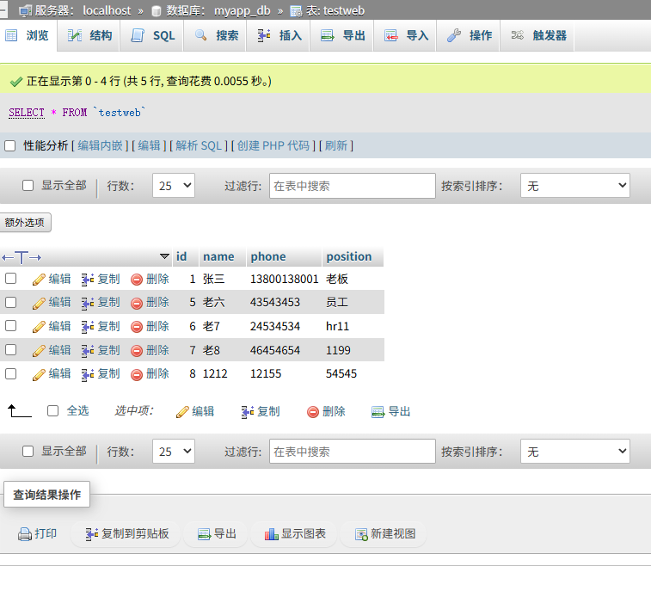651x597 pixels.
Task: Click the top 在表中搜索 filter field
Action: [x=353, y=186]
